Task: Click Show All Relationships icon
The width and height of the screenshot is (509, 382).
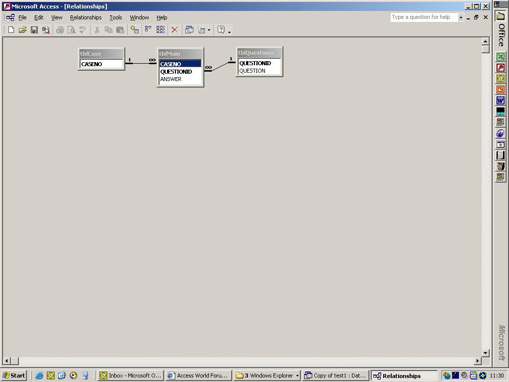Action: pos(161,30)
